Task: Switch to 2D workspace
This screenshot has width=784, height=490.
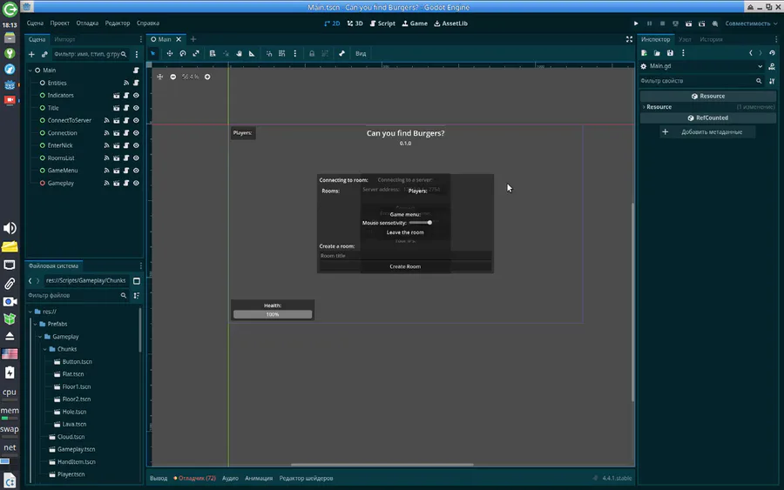Action: [x=332, y=23]
